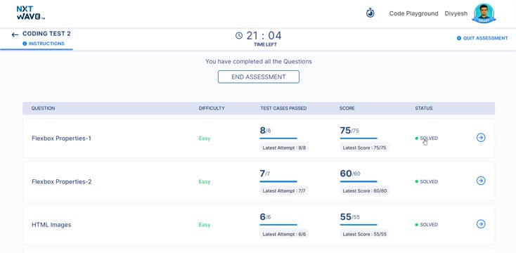Open Flexbox Properties-1 arrow icon
The image size is (516, 253).
(x=481, y=138)
